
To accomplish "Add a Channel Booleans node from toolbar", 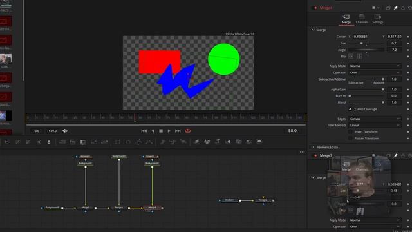I will click(x=73, y=142).
